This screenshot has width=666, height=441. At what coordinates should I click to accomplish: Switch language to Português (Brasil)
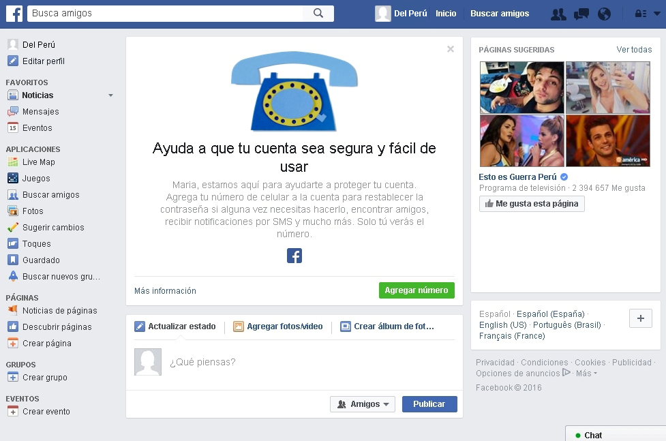(x=566, y=325)
